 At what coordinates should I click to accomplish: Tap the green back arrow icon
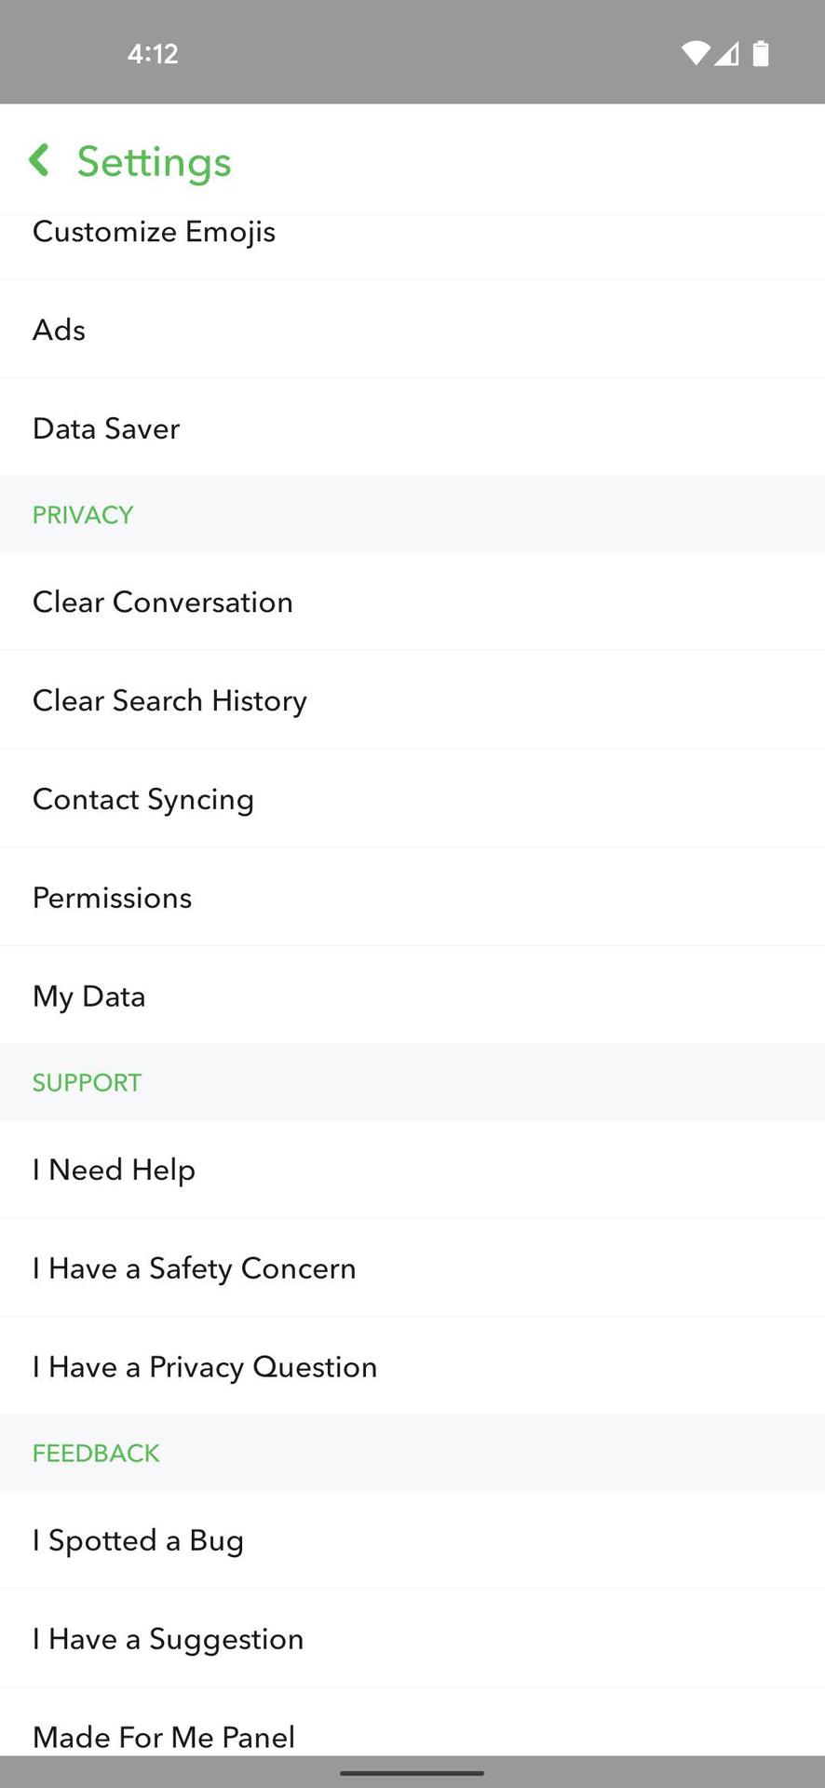(39, 160)
